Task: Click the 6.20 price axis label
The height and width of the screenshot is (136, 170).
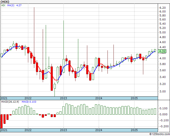Action: click(162, 8)
